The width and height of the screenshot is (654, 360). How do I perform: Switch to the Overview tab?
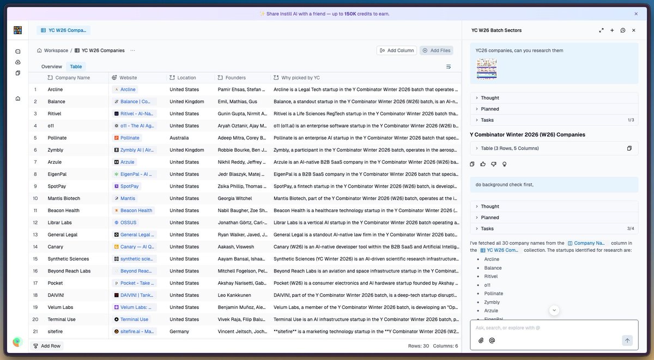coord(52,66)
